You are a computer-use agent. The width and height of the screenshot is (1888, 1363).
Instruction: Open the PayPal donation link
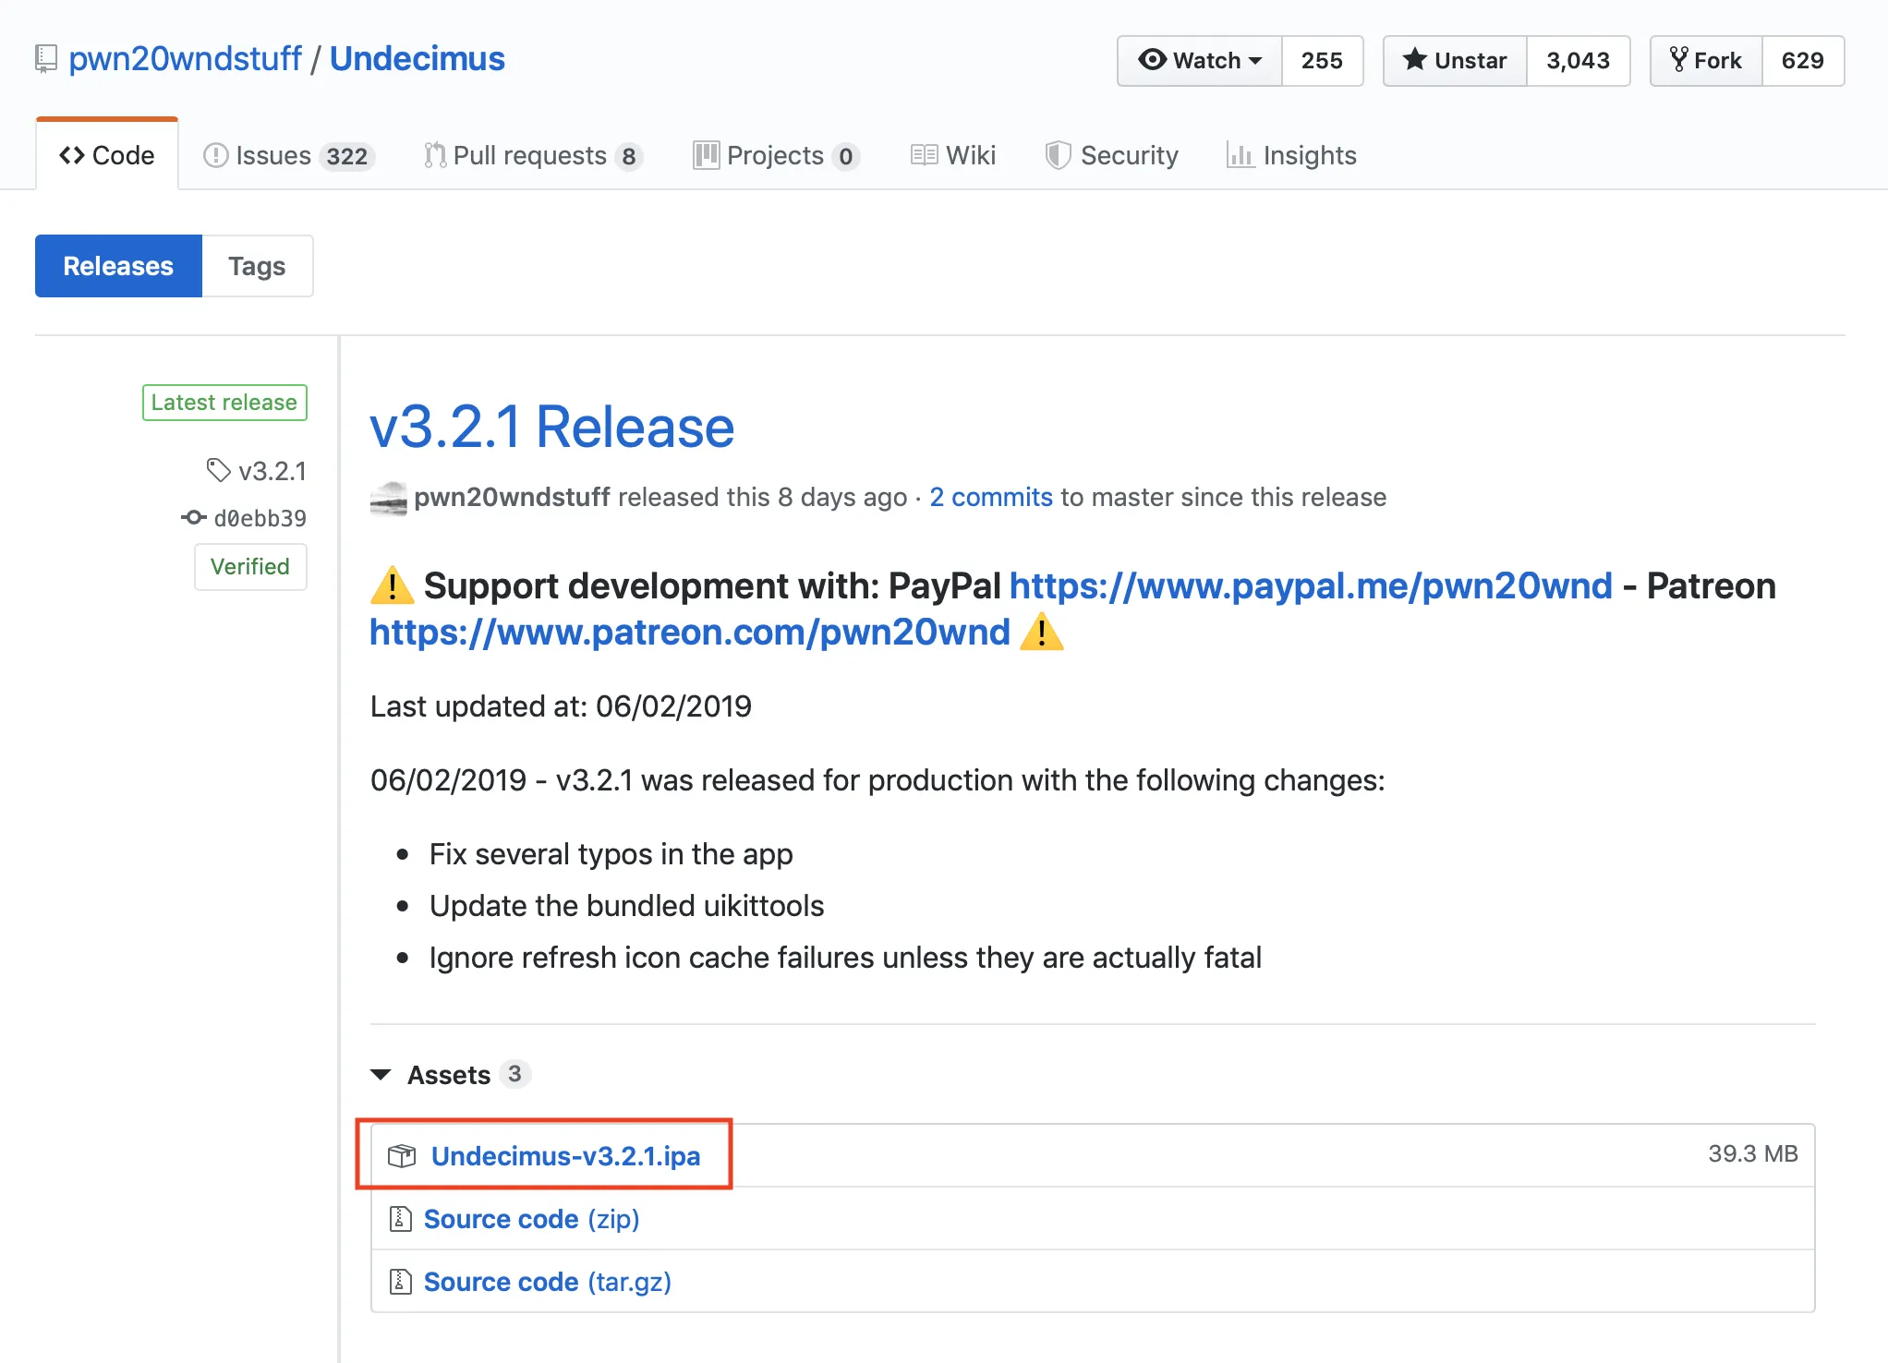click(x=1310, y=586)
